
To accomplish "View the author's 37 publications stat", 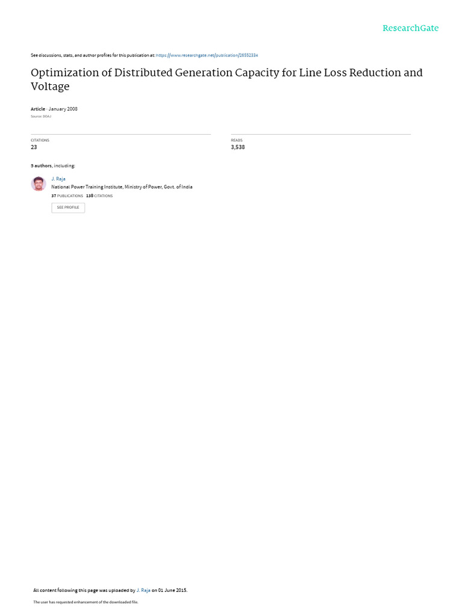I will [x=67, y=196].
